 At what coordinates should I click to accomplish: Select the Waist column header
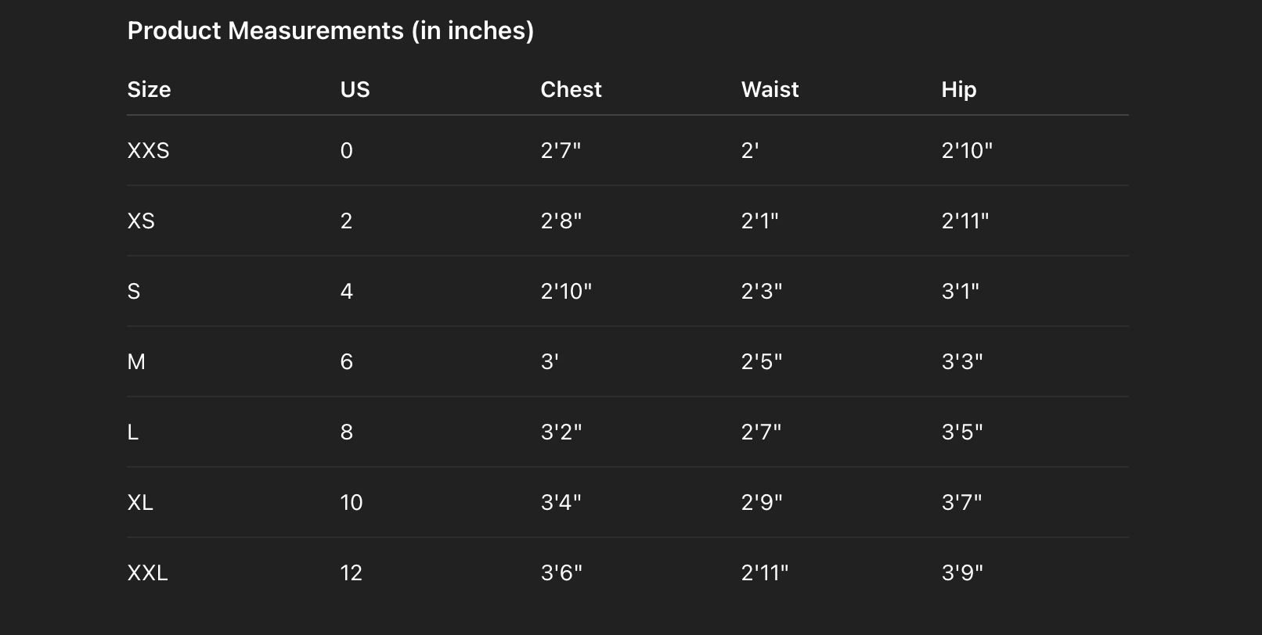(770, 89)
